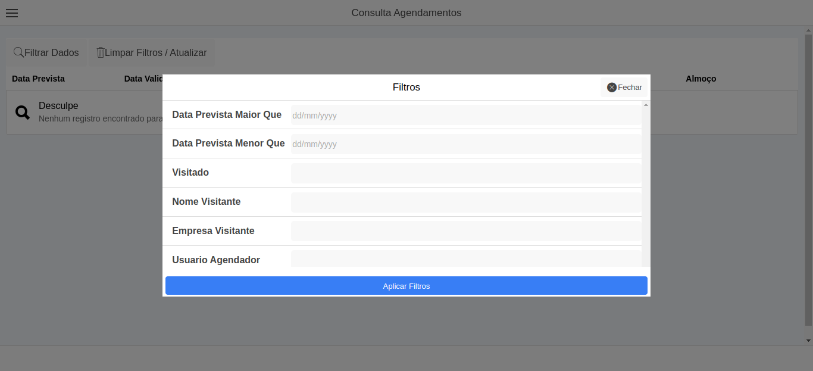Apply filters with the Aplicar Filtros button
The width and height of the screenshot is (813, 371).
pos(406,285)
